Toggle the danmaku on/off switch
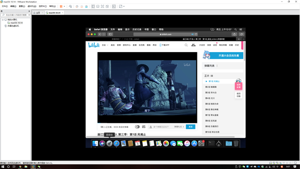 tap(137, 127)
